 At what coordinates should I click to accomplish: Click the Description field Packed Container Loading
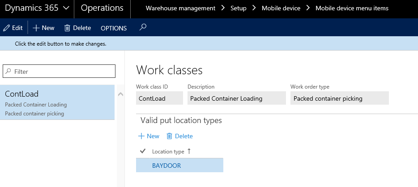point(236,98)
